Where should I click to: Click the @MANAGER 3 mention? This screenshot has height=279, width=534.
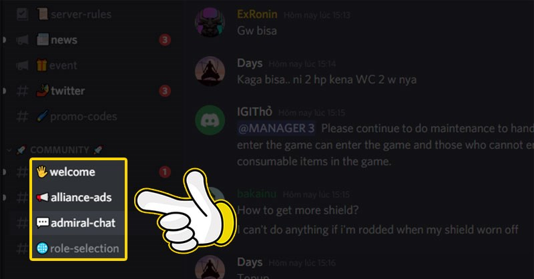[276, 128]
